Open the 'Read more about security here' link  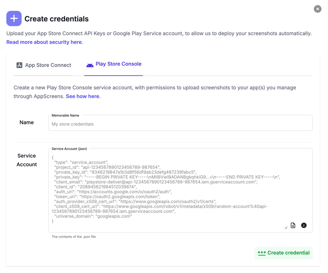click(x=44, y=42)
